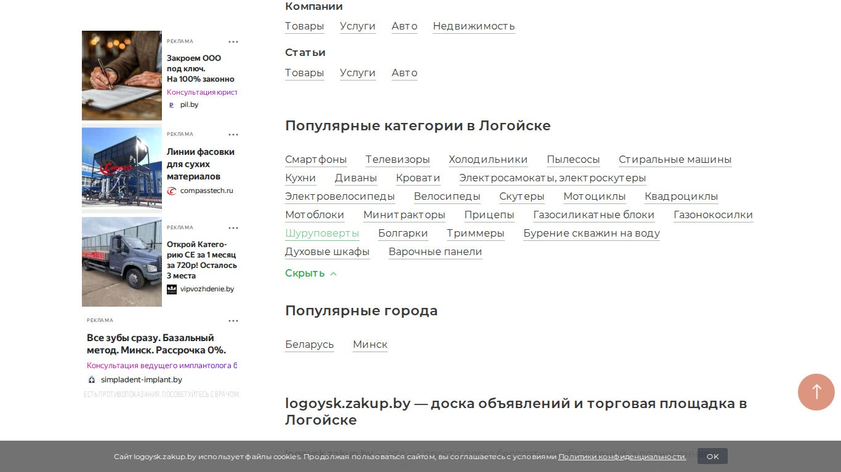841x472 pixels.
Task: Accept cookies with the OK button
Action: (712, 456)
